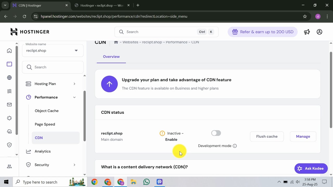Open the Emails envelope icon in rail
333x187 pixels.
pyautogui.click(x=9, y=104)
